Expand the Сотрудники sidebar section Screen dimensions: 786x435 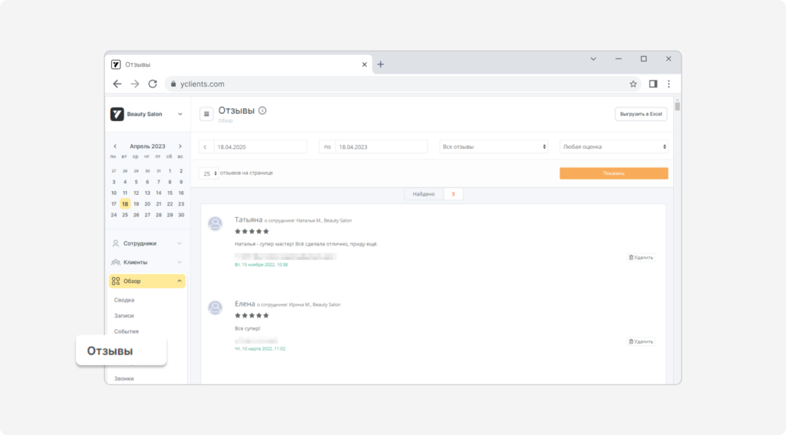point(147,243)
